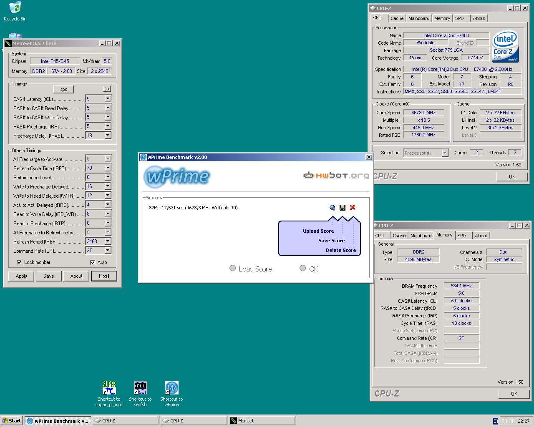Click the Start button on the taskbar

[x=12, y=421]
